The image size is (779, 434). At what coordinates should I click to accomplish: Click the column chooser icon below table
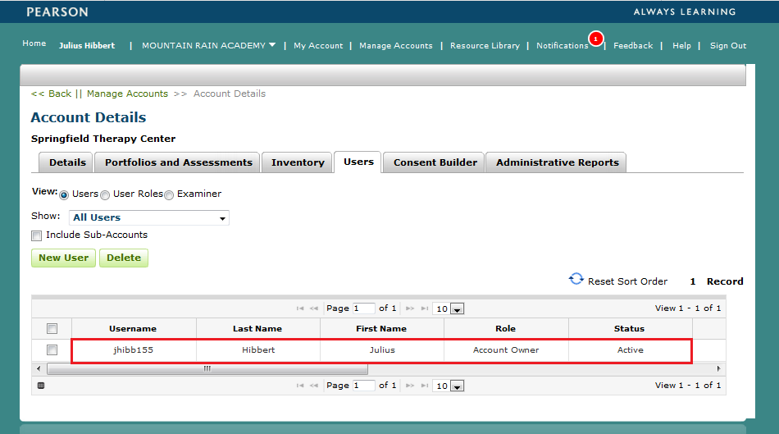pyautogui.click(x=41, y=386)
